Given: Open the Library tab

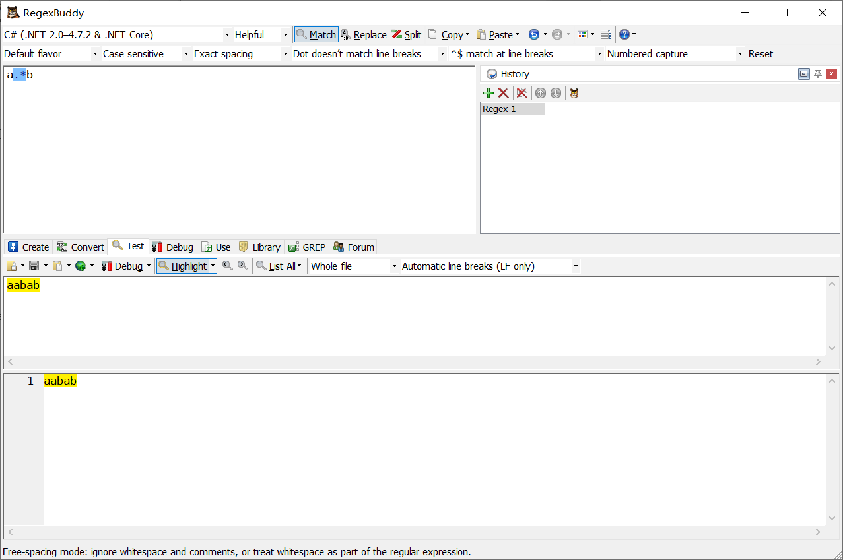Looking at the screenshot, I should [x=259, y=247].
